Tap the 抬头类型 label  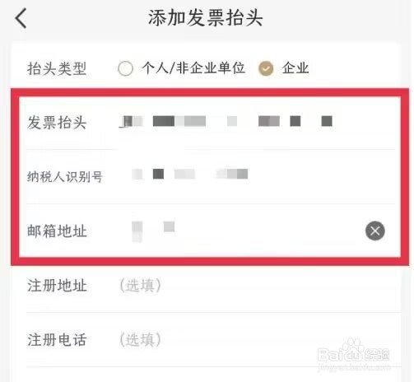57,68
